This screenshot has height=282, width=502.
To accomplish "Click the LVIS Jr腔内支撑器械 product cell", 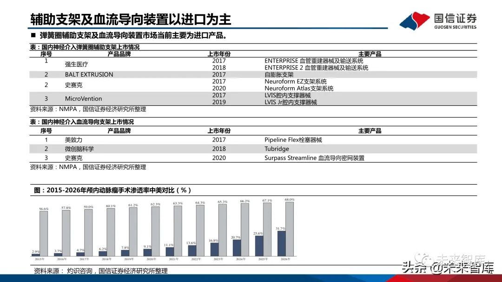I will [x=291, y=102].
